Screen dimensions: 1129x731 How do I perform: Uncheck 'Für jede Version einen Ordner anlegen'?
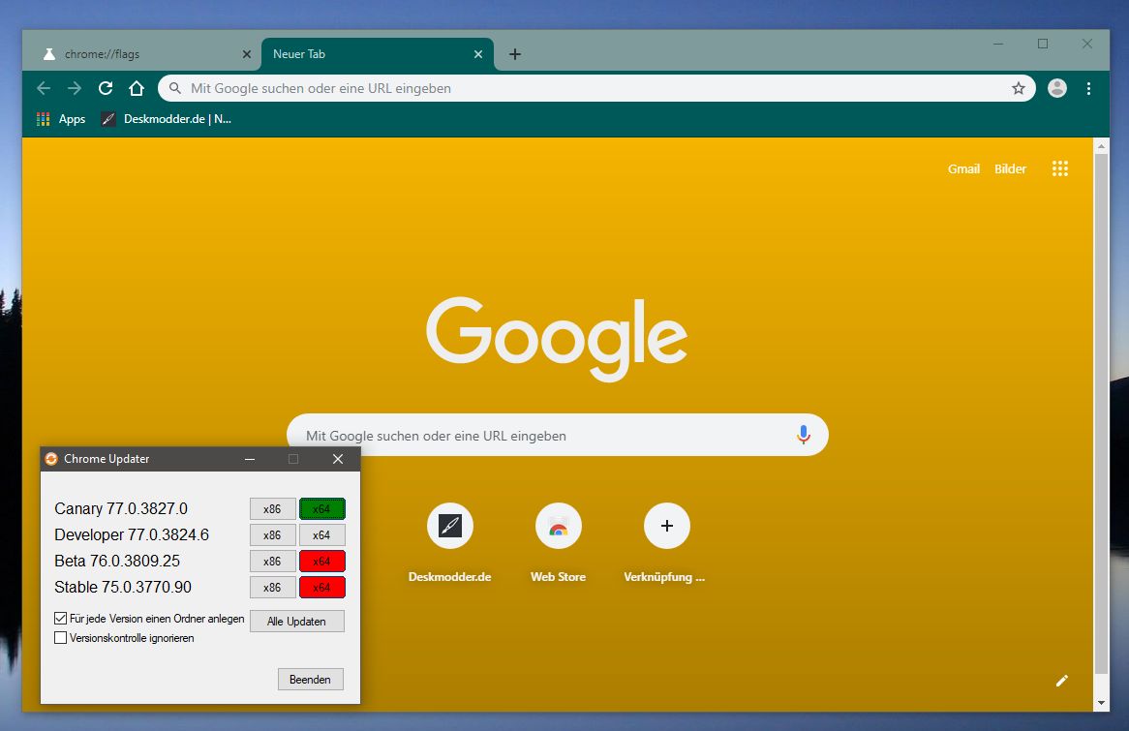click(x=61, y=618)
